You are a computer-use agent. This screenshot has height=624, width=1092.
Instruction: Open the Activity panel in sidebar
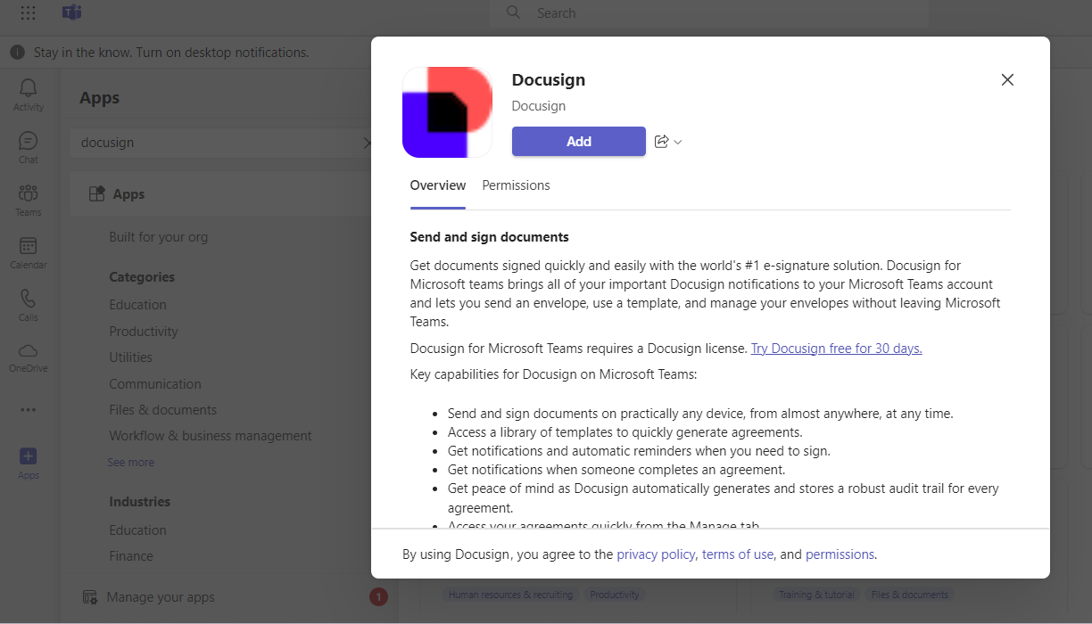coord(28,94)
